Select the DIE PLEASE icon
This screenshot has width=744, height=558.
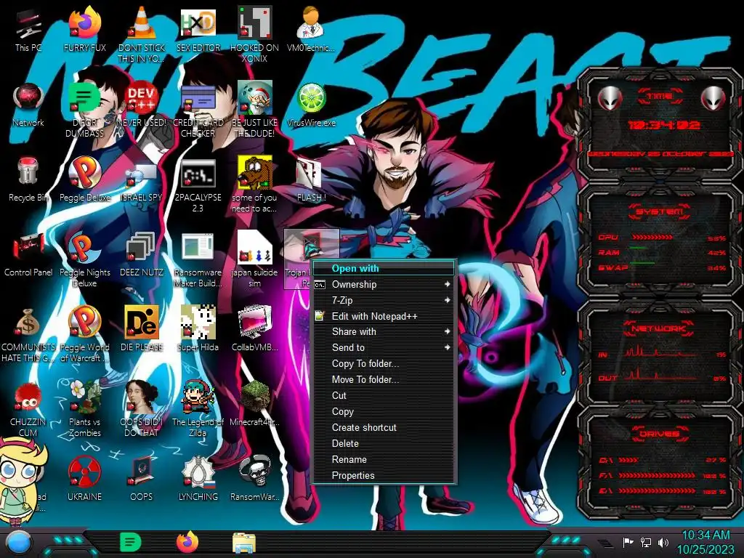(x=142, y=330)
